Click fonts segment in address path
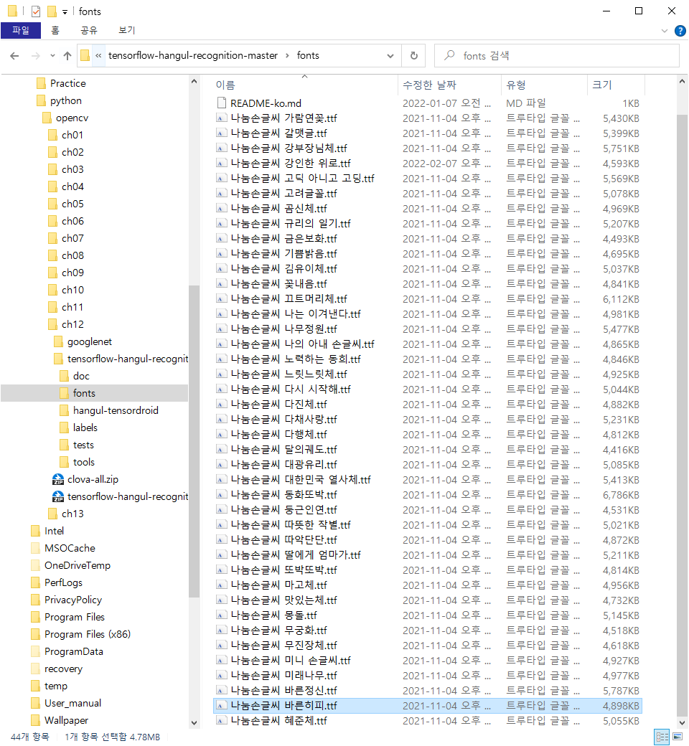 (308, 56)
